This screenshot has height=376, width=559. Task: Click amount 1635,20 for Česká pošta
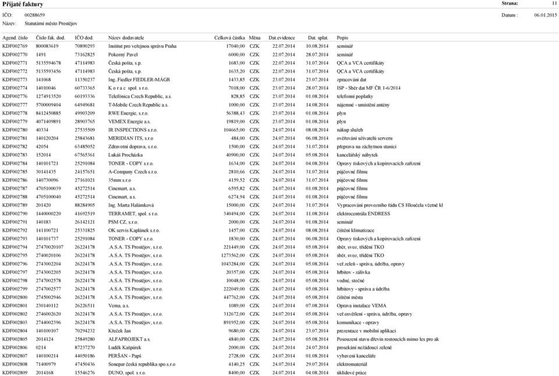(x=236, y=71)
